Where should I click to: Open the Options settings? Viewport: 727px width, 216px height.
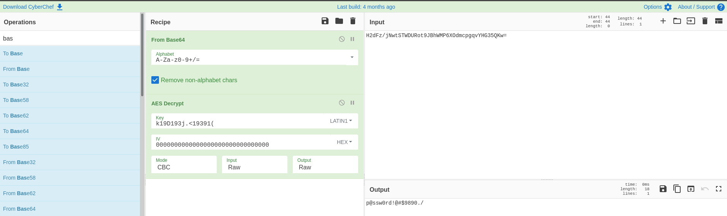(x=657, y=7)
